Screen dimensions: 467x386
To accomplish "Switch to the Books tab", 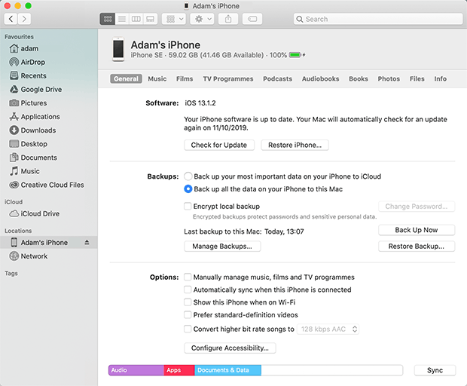I will click(359, 78).
